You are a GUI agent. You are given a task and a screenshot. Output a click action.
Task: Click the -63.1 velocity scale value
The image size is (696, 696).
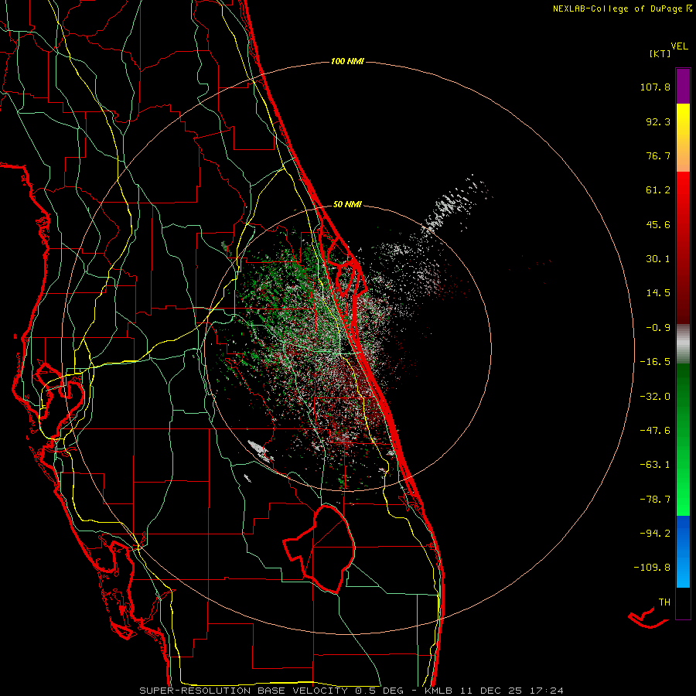655,465
